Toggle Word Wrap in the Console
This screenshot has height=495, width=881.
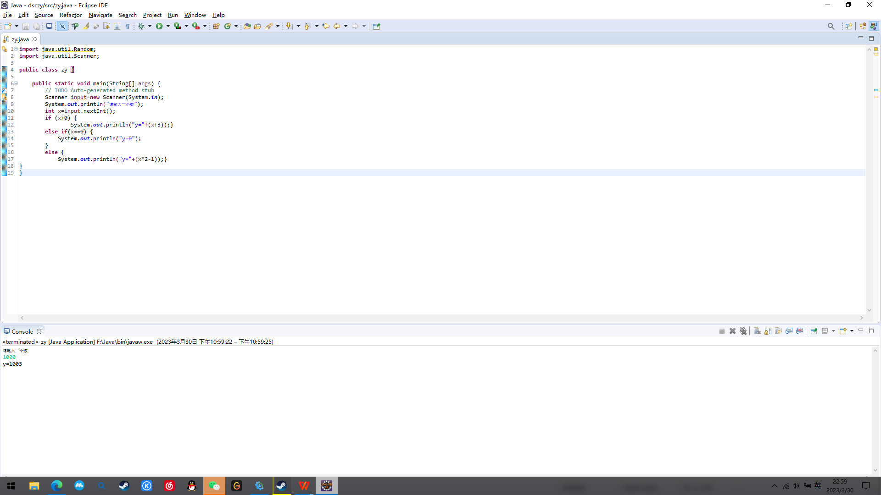[x=779, y=331]
